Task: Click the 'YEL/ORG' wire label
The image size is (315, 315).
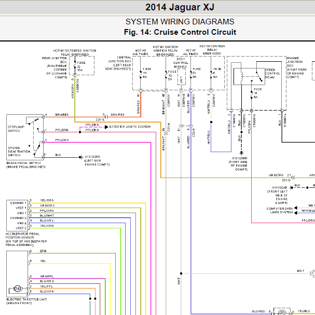Action: (47, 200)
